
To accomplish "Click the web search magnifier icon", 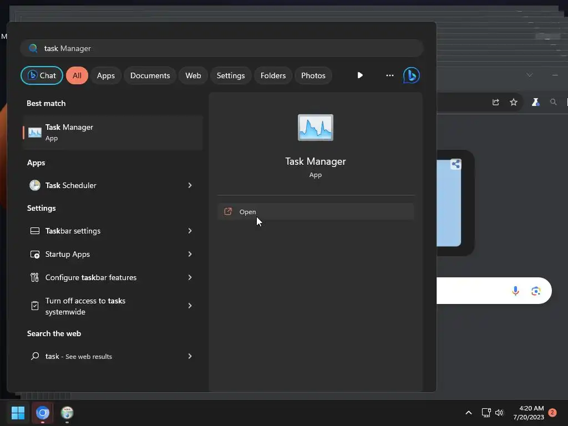I will [x=35, y=356].
